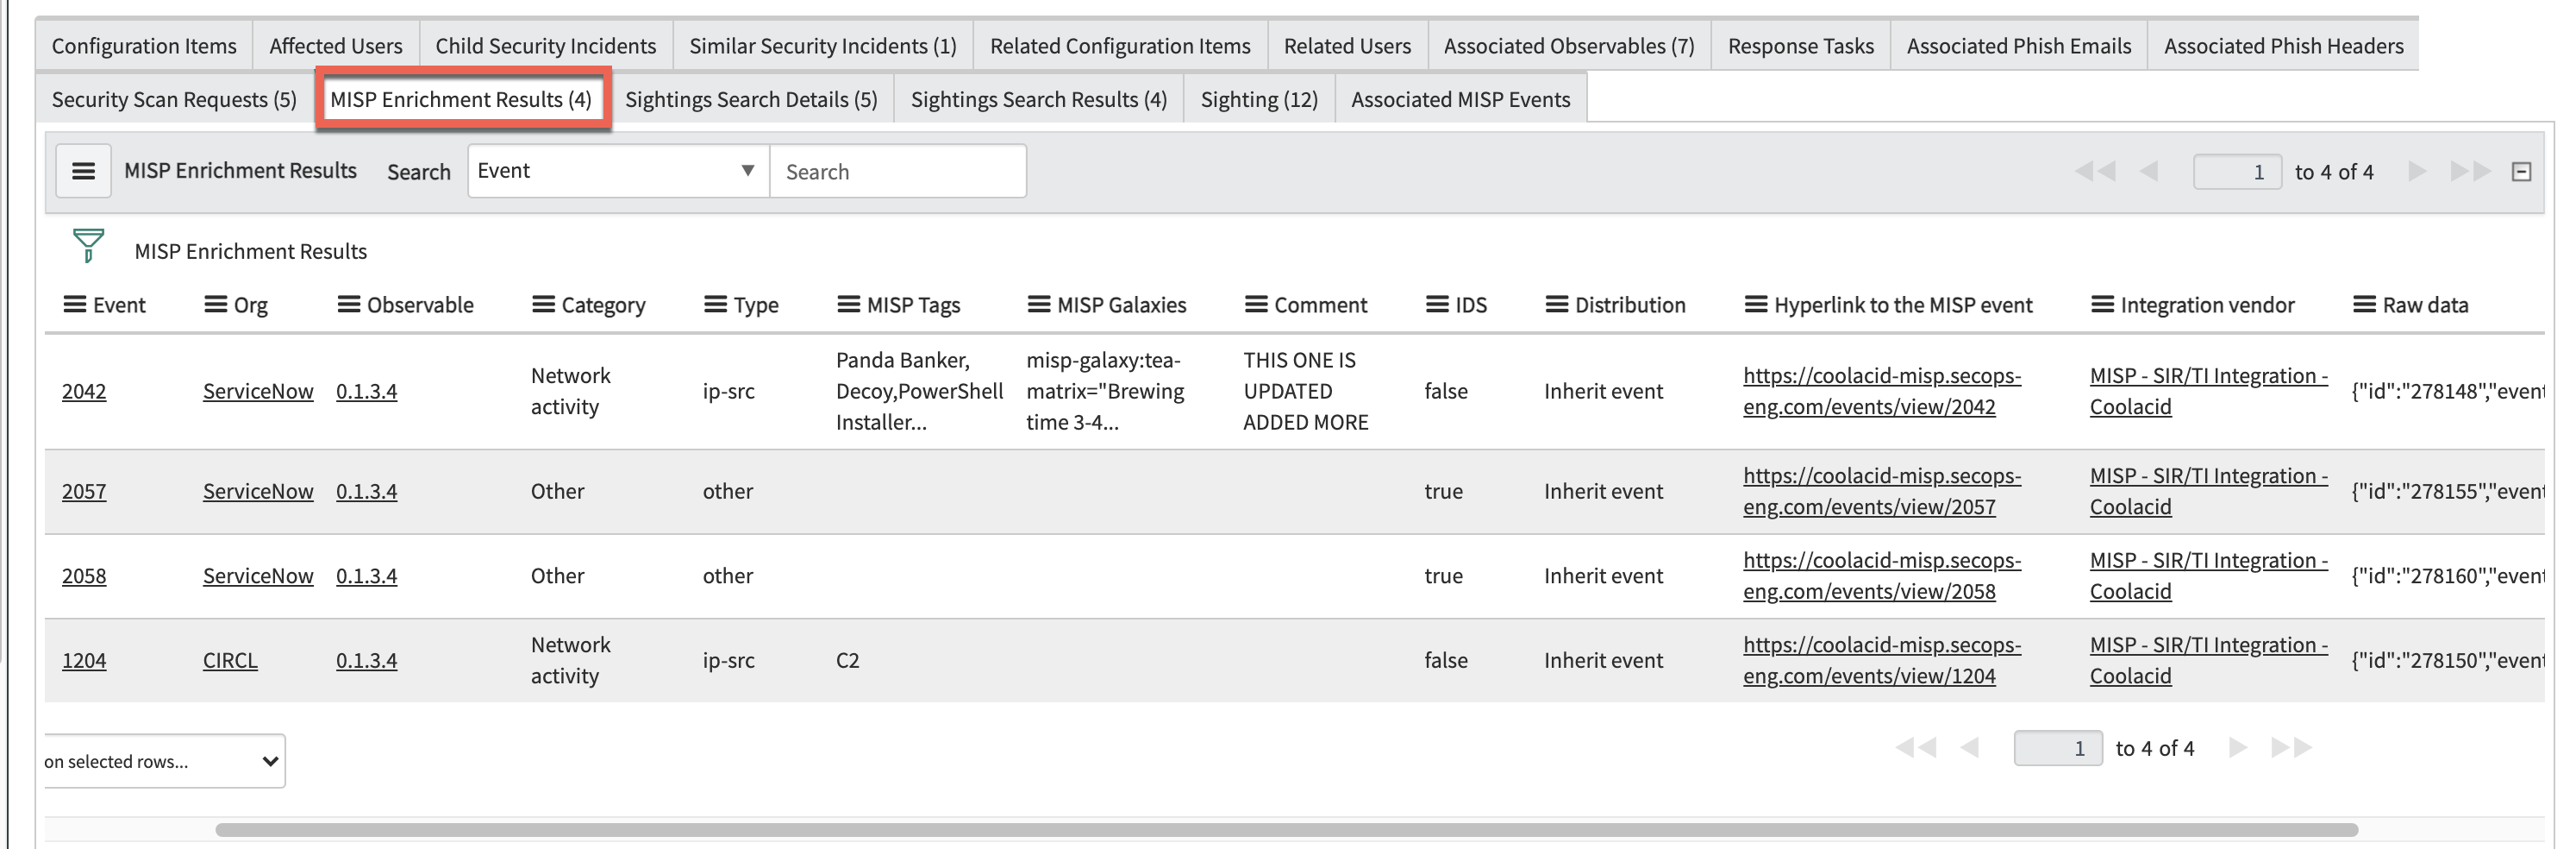The image size is (2576, 849).
Task: Open the Hyperlink to the MISP event column menu icon
Action: coord(1757,305)
